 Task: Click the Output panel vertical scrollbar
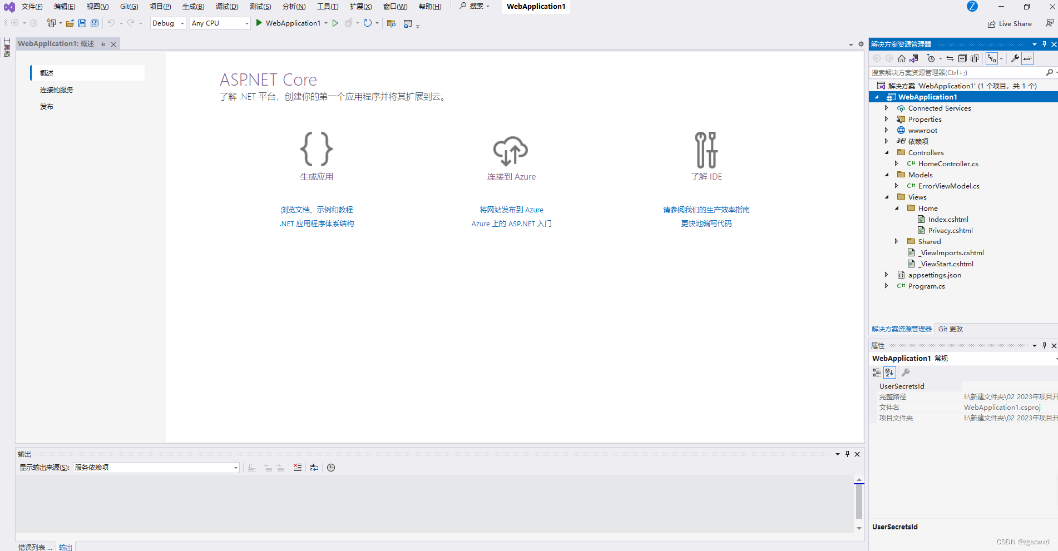click(x=859, y=504)
